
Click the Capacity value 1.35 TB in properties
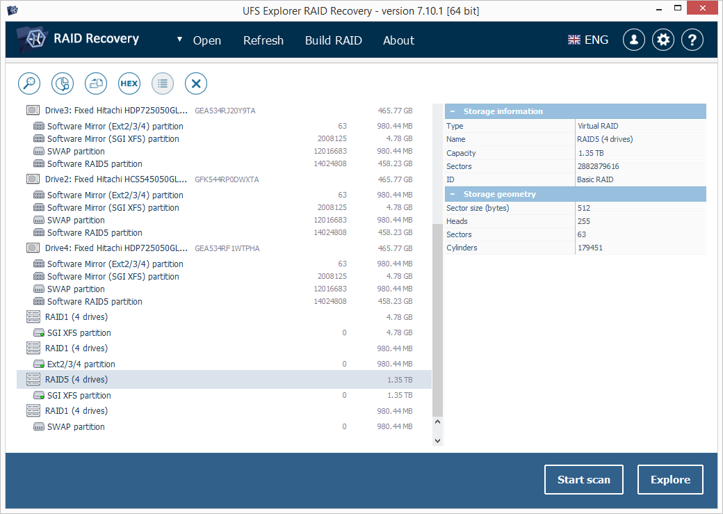pyautogui.click(x=591, y=153)
